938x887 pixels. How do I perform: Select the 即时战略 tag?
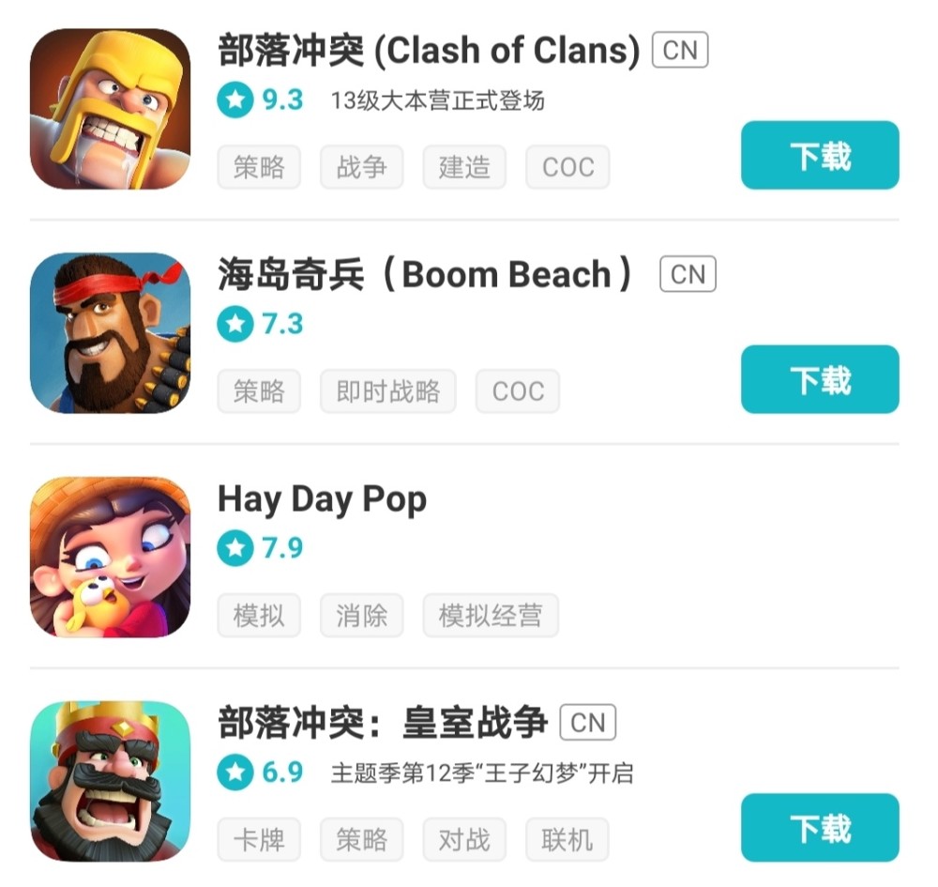[x=388, y=391]
